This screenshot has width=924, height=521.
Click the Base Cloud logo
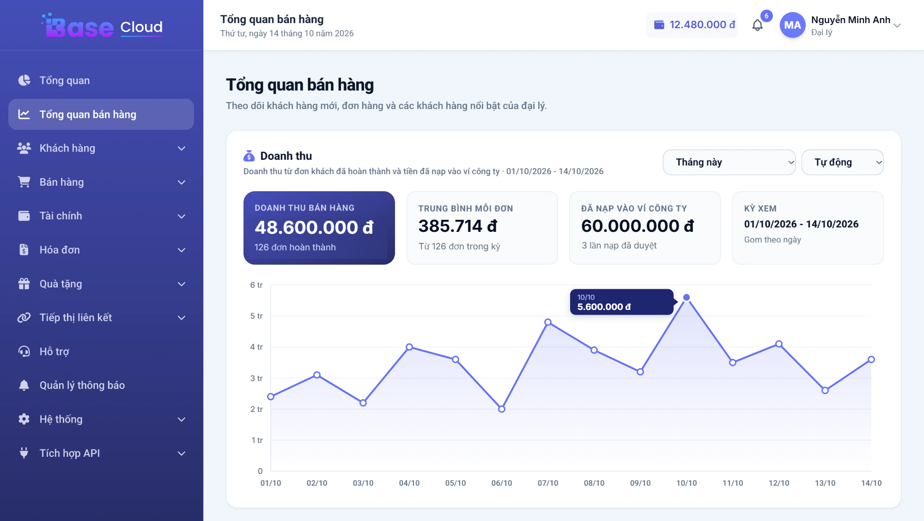102,26
